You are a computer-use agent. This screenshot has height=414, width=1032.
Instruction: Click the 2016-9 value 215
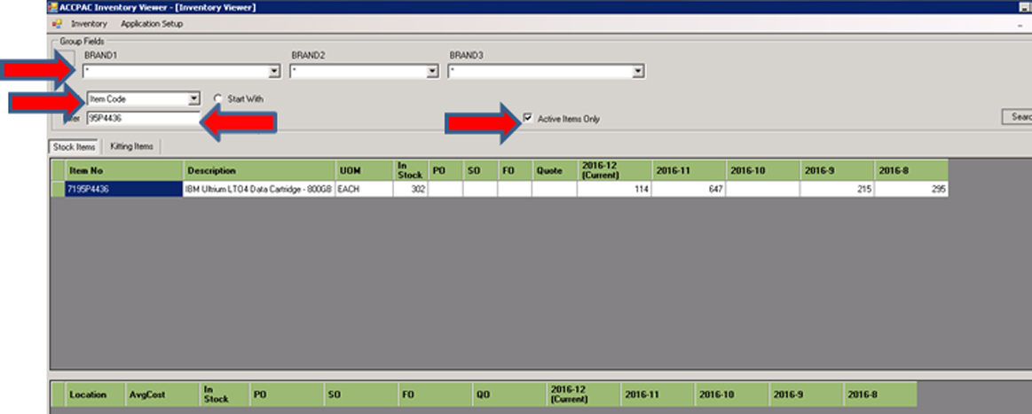837,189
